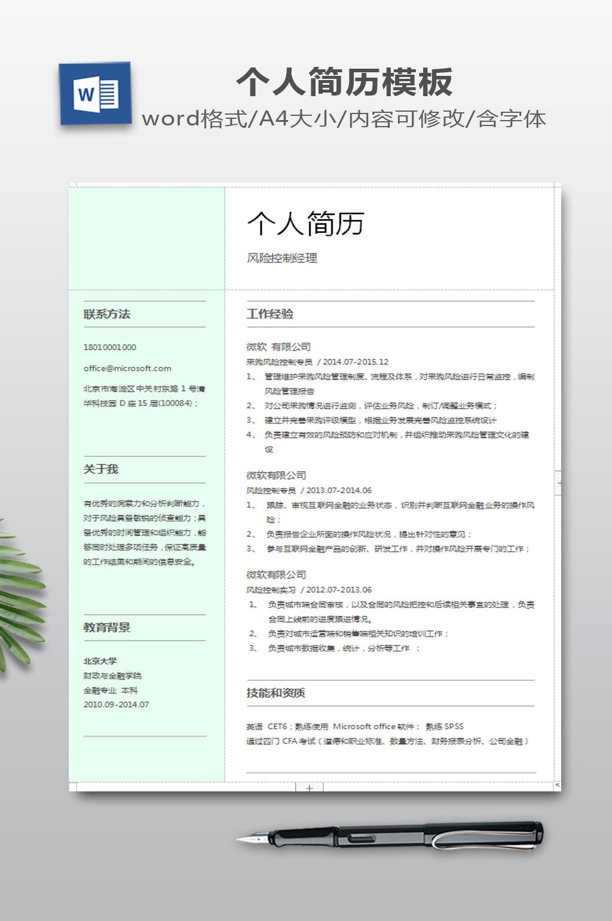Click the plus handle at the page bottom

pos(309,788)
